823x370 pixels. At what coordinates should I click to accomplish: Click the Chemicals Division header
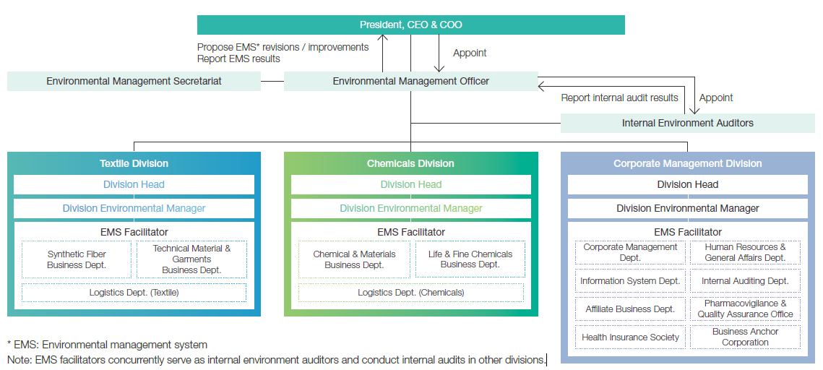[x=410, y=163]
